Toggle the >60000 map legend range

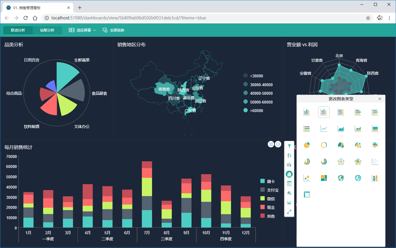253,111
